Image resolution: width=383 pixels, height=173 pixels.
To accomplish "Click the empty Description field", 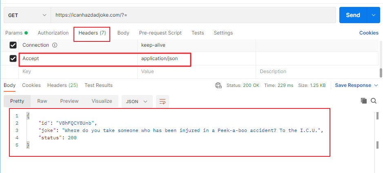I will click(x=317, y=72).
